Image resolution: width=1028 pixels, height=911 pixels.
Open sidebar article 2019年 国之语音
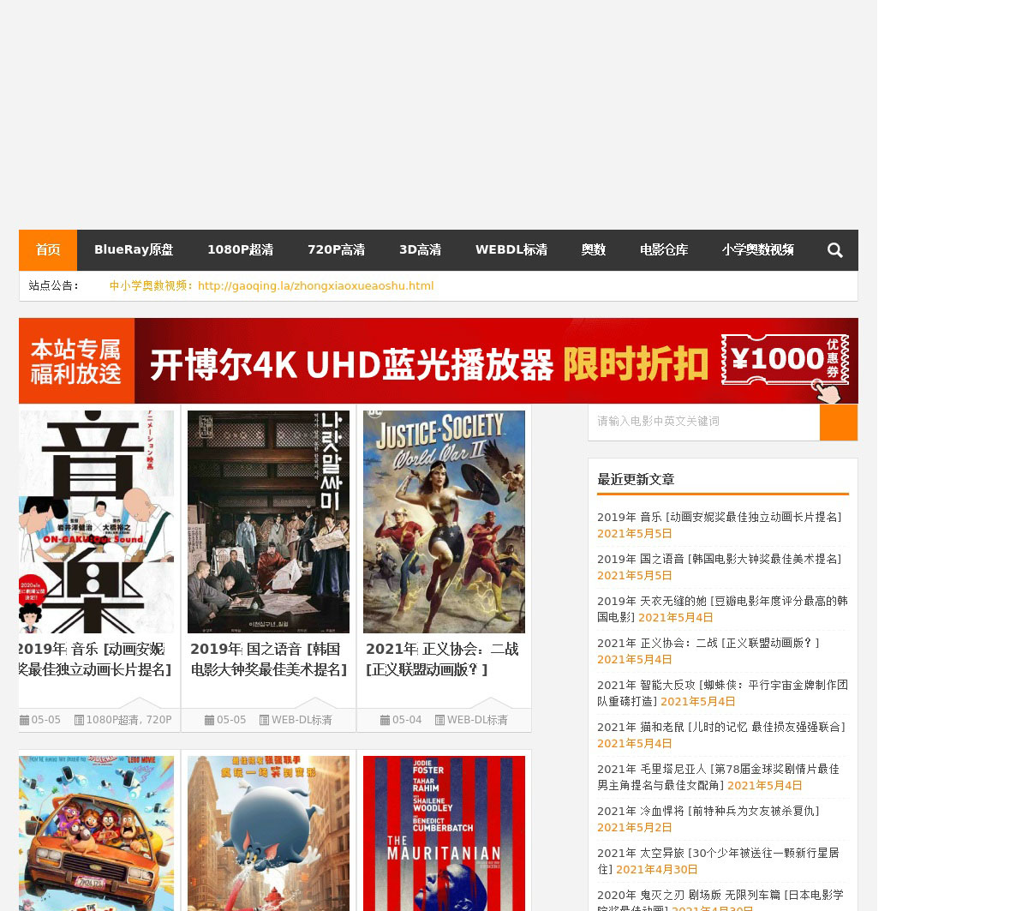(719, 560)
